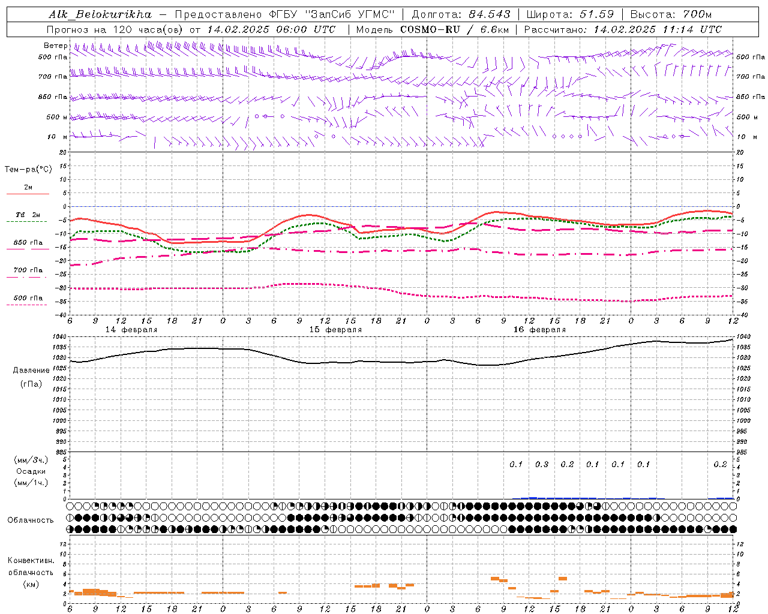Click the Давление pressure panel label
Image resolution: width=768 pixels, height=614 pixels.
[31, 370]
